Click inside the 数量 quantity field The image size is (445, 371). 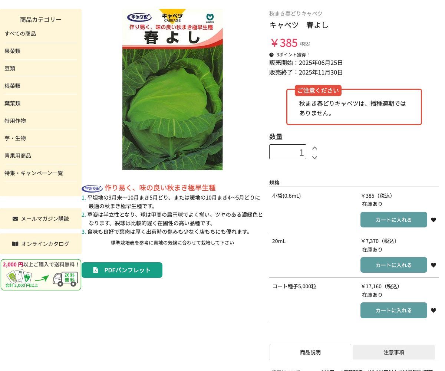pos(288,152)
